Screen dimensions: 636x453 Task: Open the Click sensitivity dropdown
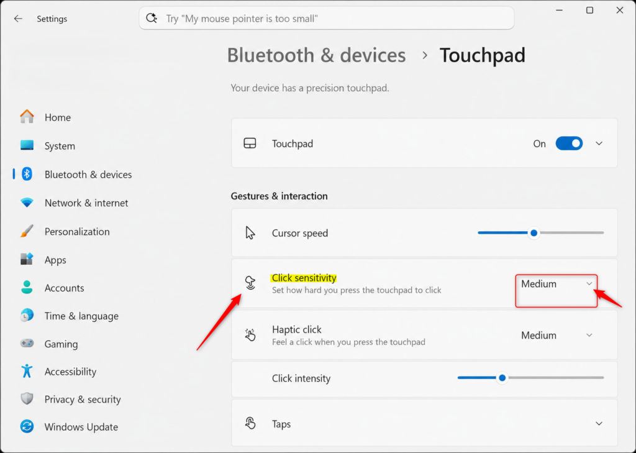coord(556,284)
